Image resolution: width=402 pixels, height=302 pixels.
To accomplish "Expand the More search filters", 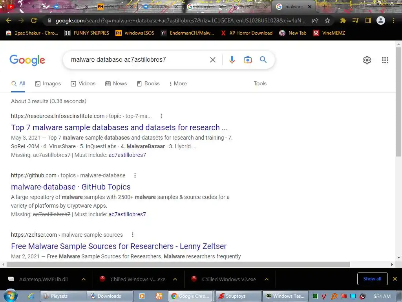I will pos(178,83).
